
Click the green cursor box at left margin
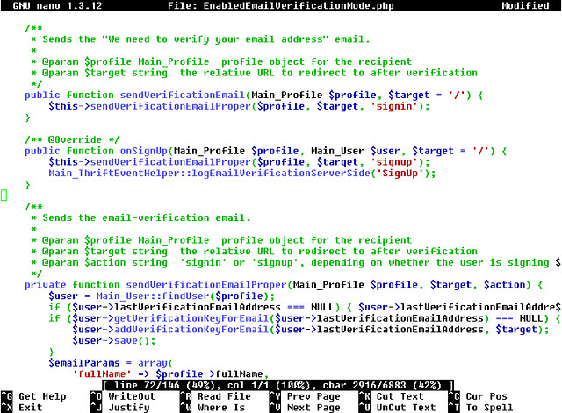[4, 195]
